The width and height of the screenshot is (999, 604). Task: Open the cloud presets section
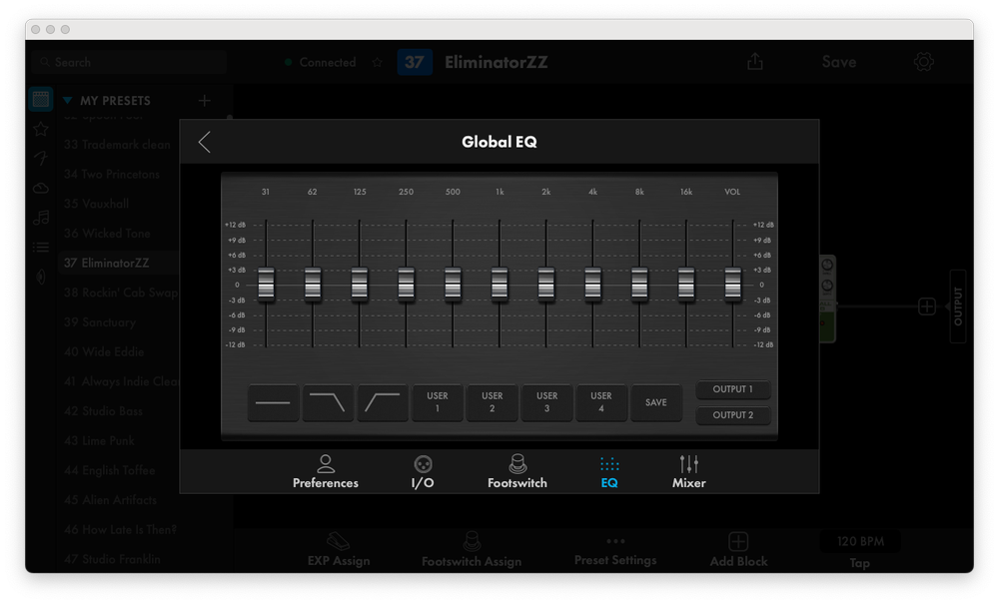(40, 188)
